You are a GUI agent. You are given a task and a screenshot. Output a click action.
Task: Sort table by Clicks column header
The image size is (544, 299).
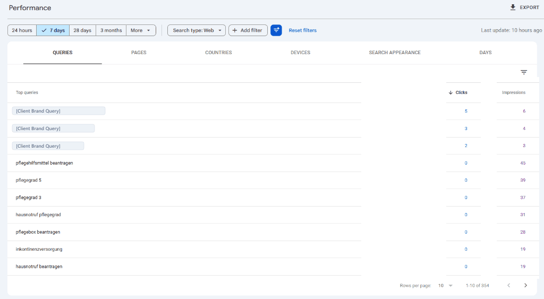[x=461, y=92]
